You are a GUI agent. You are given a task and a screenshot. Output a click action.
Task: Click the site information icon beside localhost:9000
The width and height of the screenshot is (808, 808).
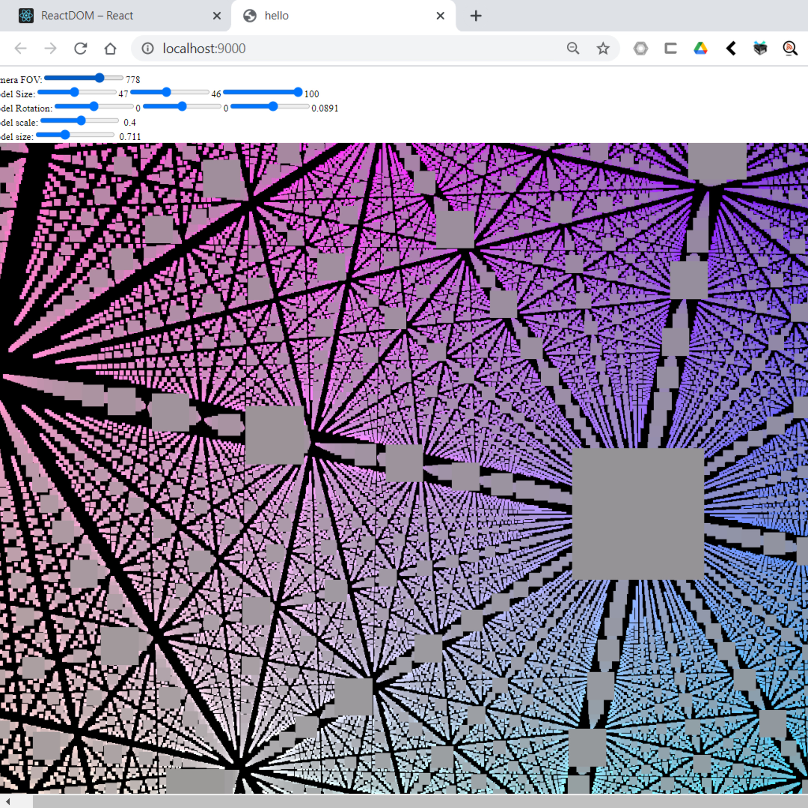(x=147, y=48)
